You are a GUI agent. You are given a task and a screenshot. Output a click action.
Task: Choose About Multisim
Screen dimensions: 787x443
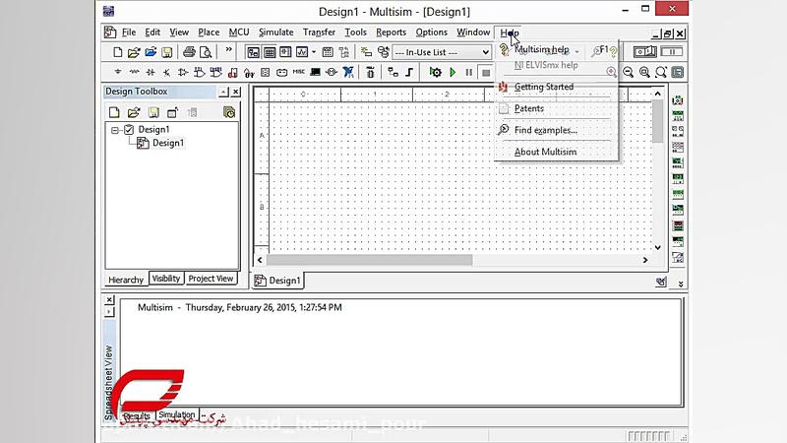point(556,152)
